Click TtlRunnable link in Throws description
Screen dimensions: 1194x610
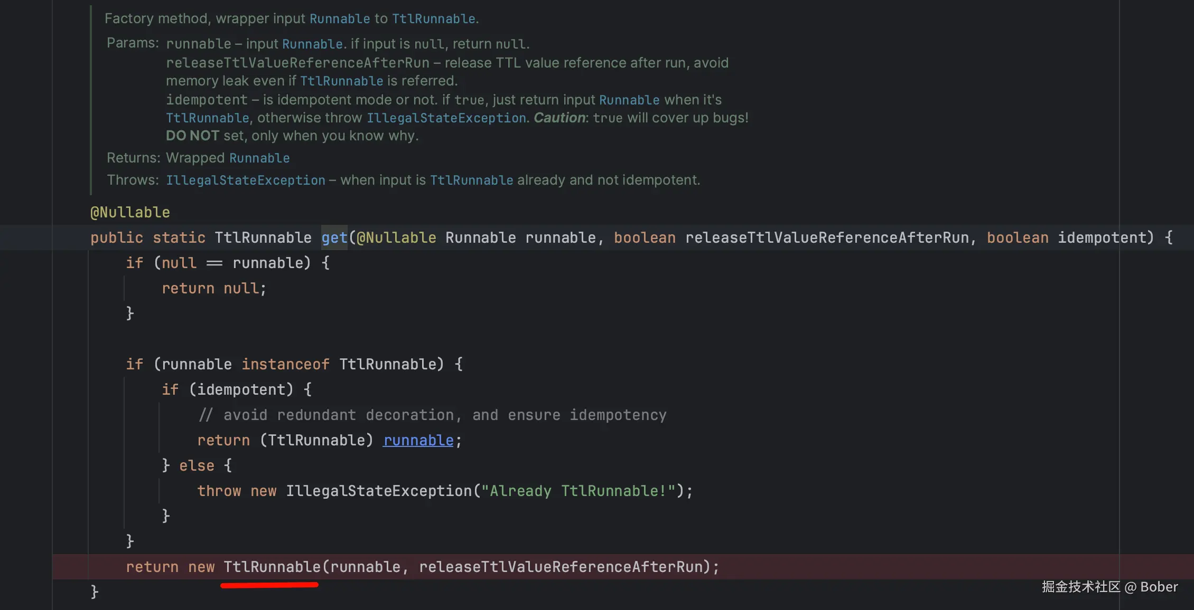tap(471, 180)
